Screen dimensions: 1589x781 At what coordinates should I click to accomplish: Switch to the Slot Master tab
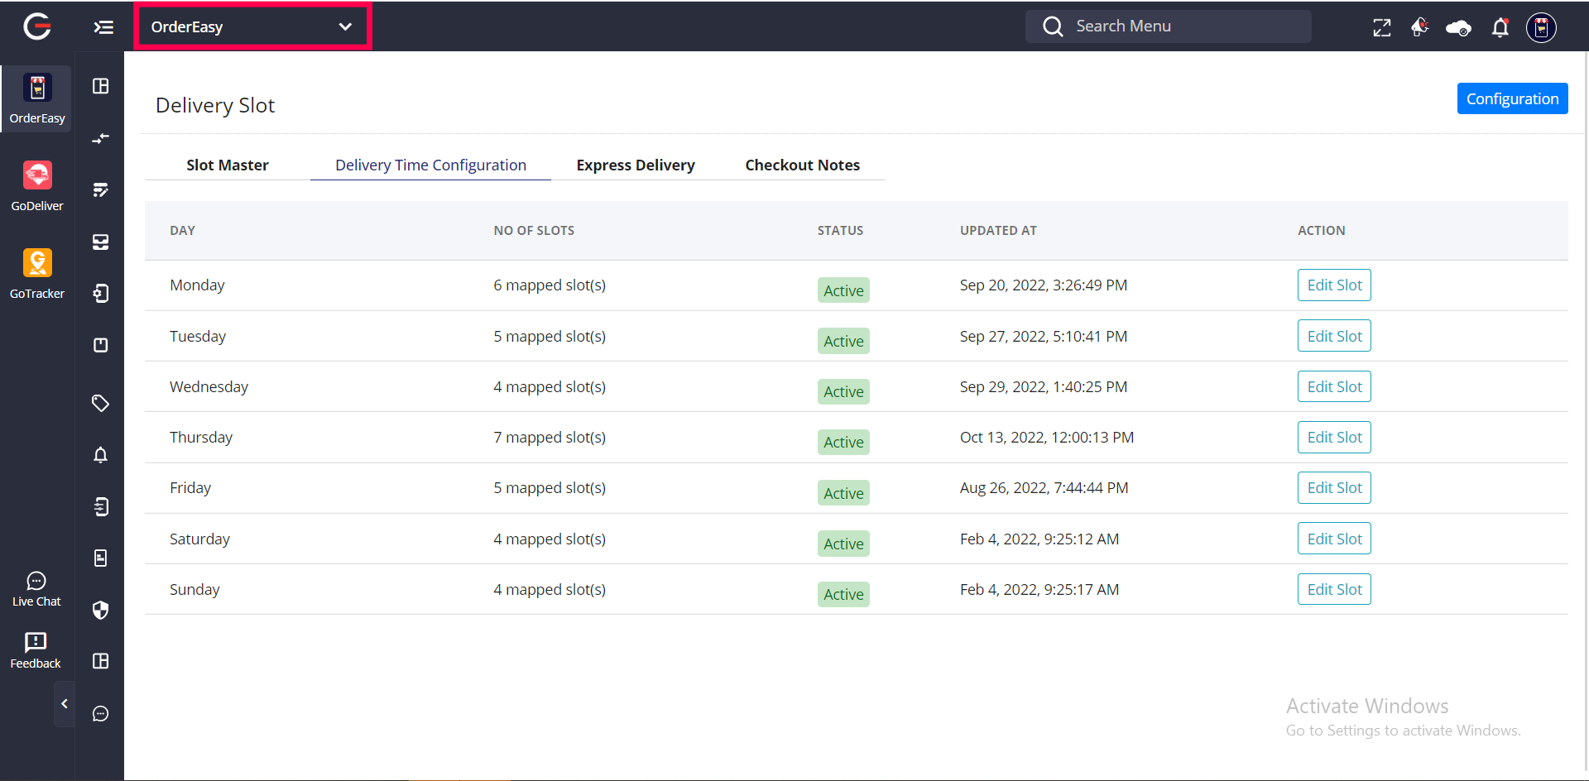[x=228, y=165]
